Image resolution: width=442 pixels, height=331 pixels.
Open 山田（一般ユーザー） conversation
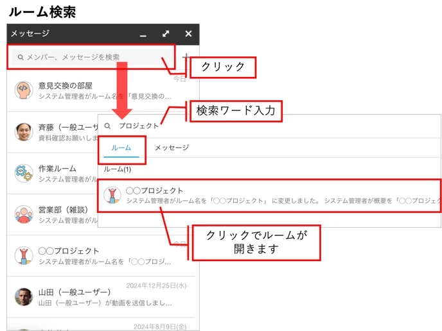point(103,297)
